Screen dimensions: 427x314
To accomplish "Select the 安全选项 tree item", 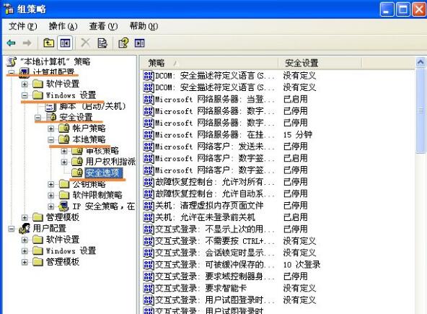I will [103, 173].
